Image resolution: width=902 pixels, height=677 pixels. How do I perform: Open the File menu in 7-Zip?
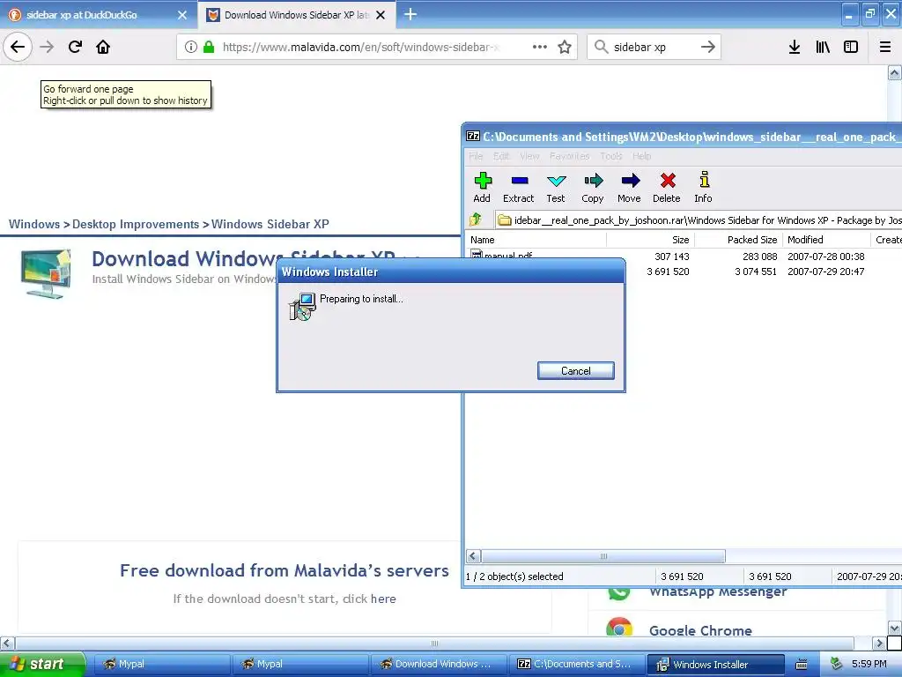coord(476,156)
